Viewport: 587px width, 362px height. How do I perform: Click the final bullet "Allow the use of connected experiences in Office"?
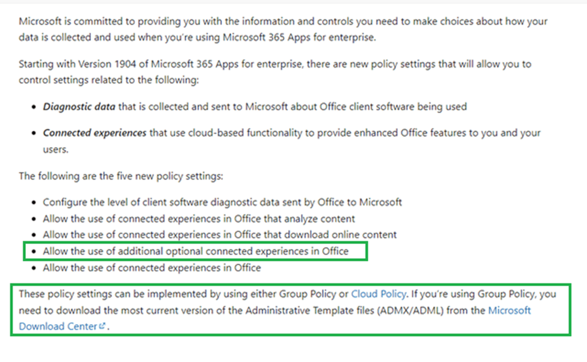pyautogui.click(x=152, y=267)
